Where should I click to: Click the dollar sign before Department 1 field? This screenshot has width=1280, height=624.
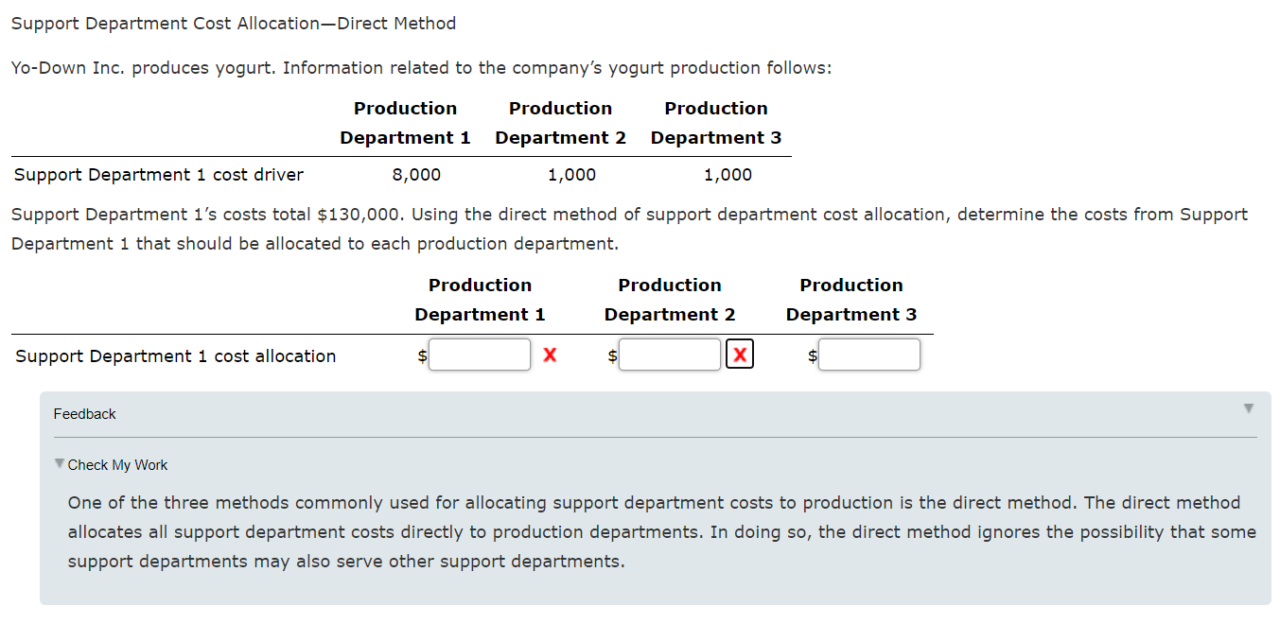(x=421, y=355)
